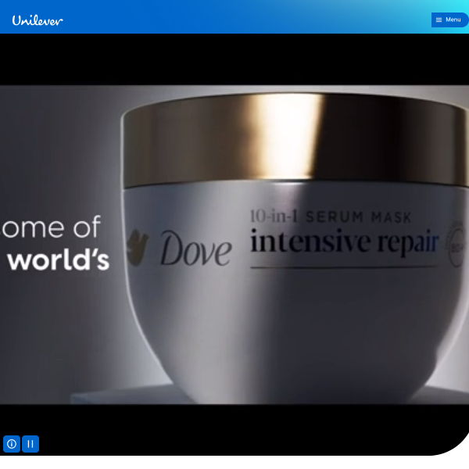Viewport: 469px width, 469px height.
Task: Open the Unilever logo home link
Action: pos(38,20)
